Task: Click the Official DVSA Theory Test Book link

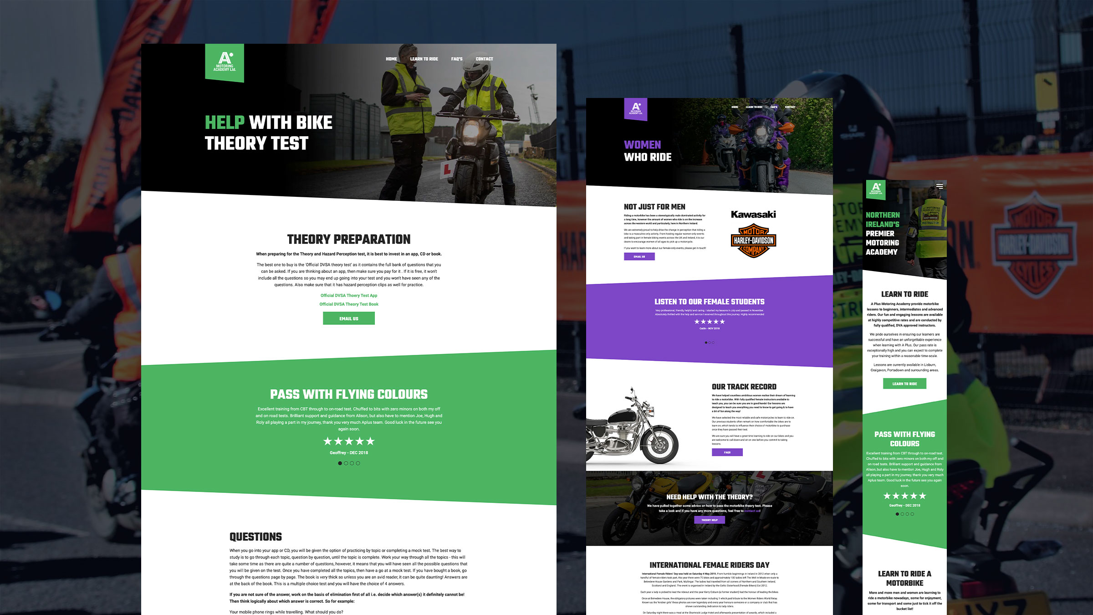Action: [x=349, y=304]
